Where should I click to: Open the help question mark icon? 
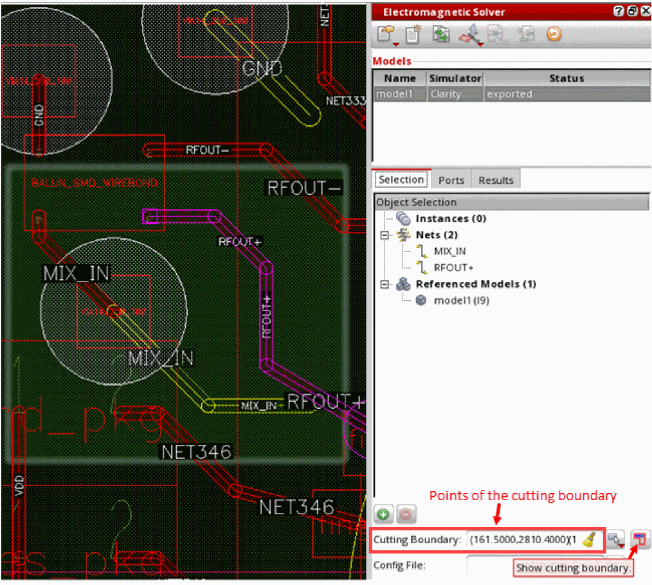click(x=618, y=12)
